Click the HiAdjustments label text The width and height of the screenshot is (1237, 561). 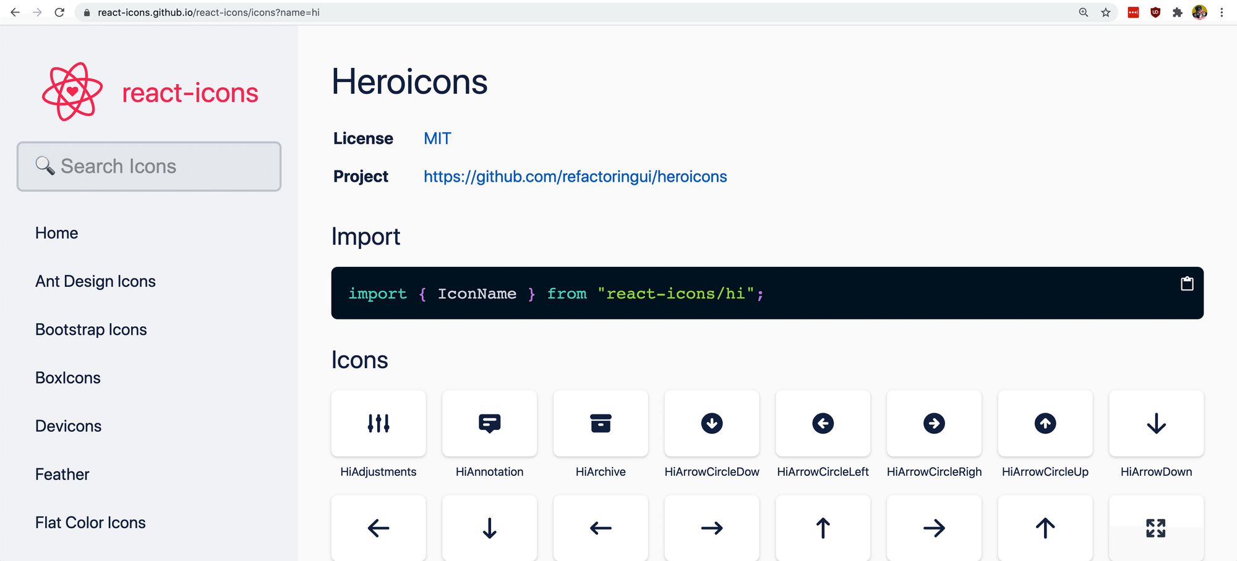point(379,471)
